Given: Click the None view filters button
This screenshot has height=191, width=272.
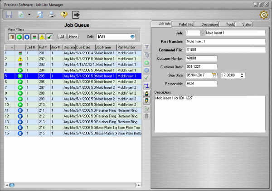Looking at the screenshot, I should click(x=73, y=37).
